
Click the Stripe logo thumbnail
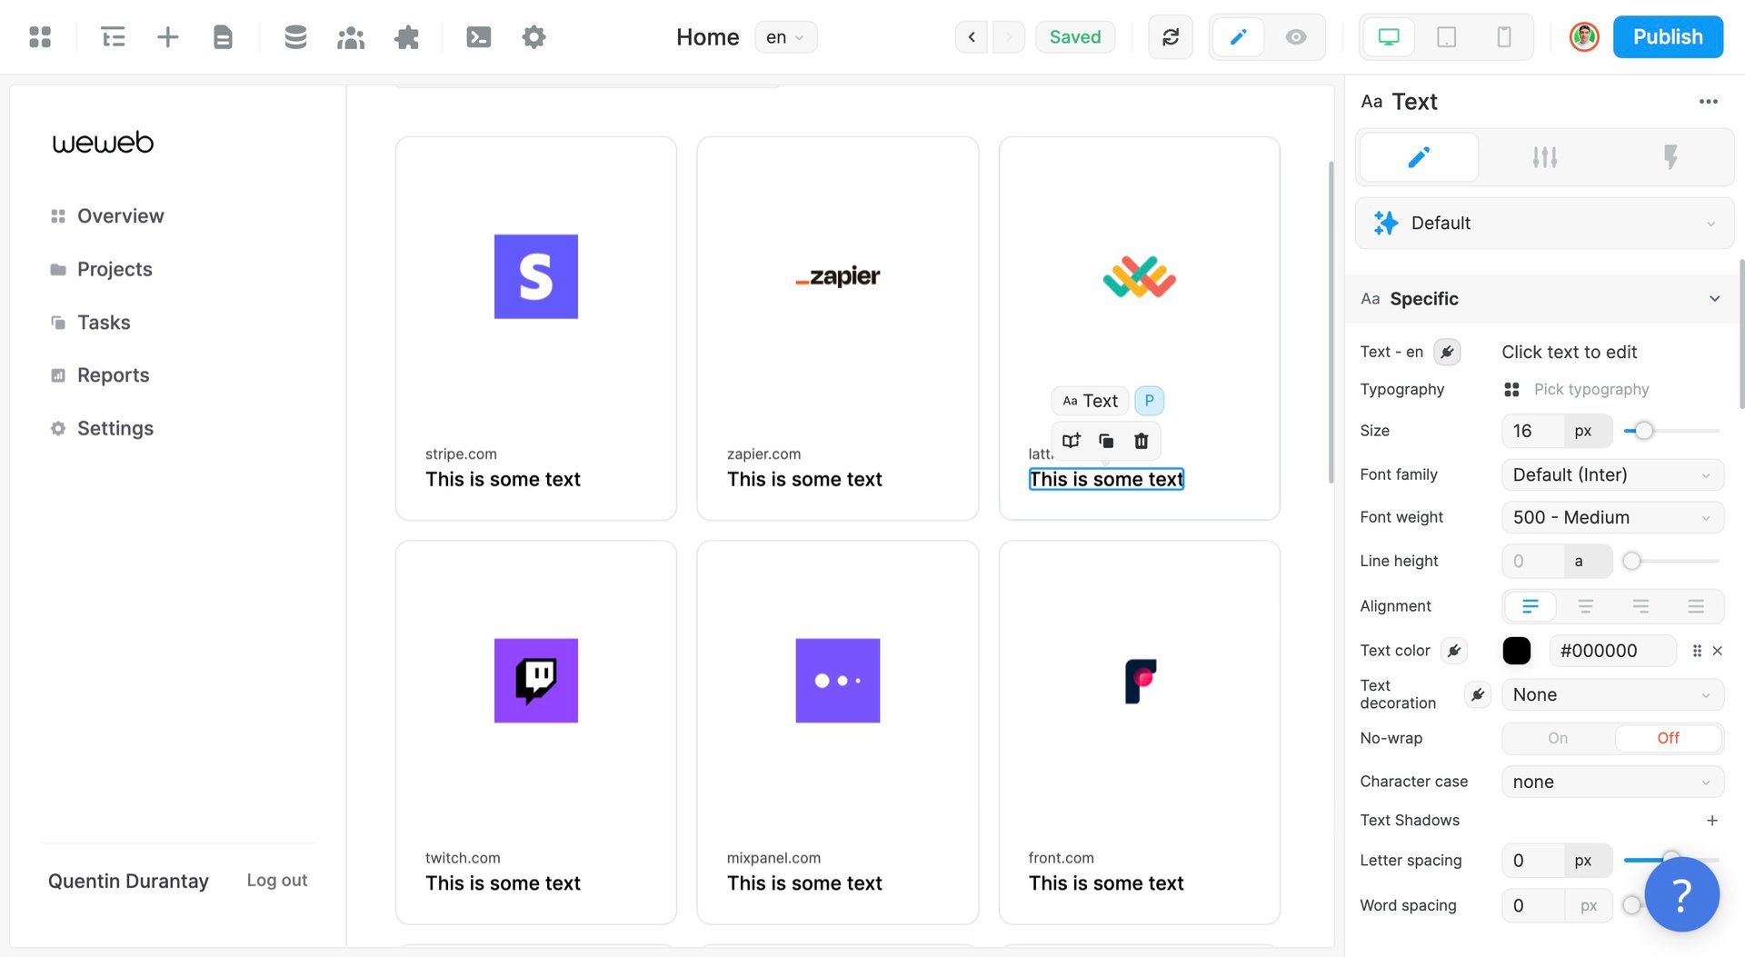[536, 276]
